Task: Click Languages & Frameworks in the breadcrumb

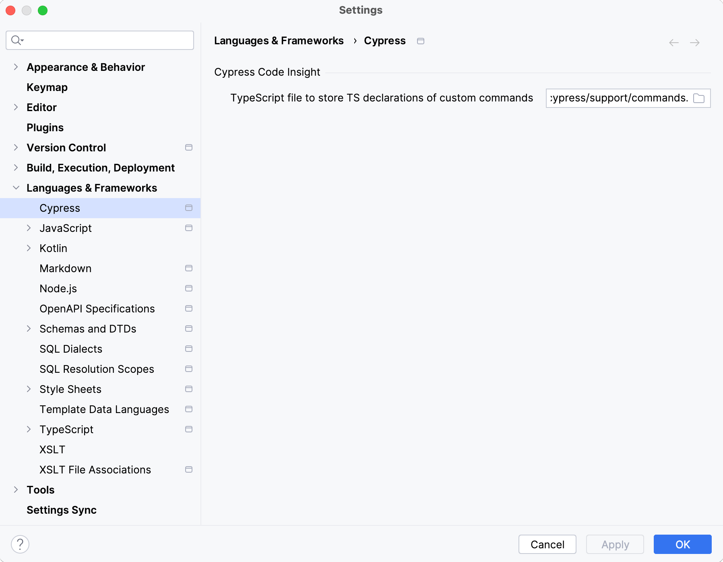Action: pyautogui.click(x=279, y=41)
